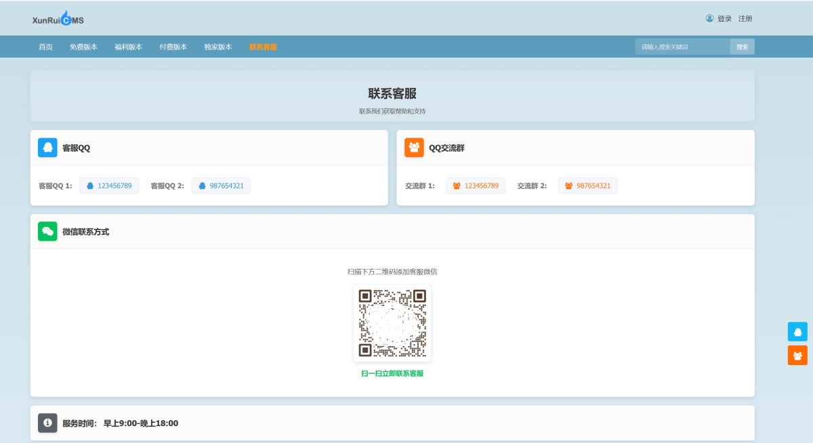Click the QQ交流群 card heading text
813x443 pixels.
pyautogui.click(x=446, y=148)
